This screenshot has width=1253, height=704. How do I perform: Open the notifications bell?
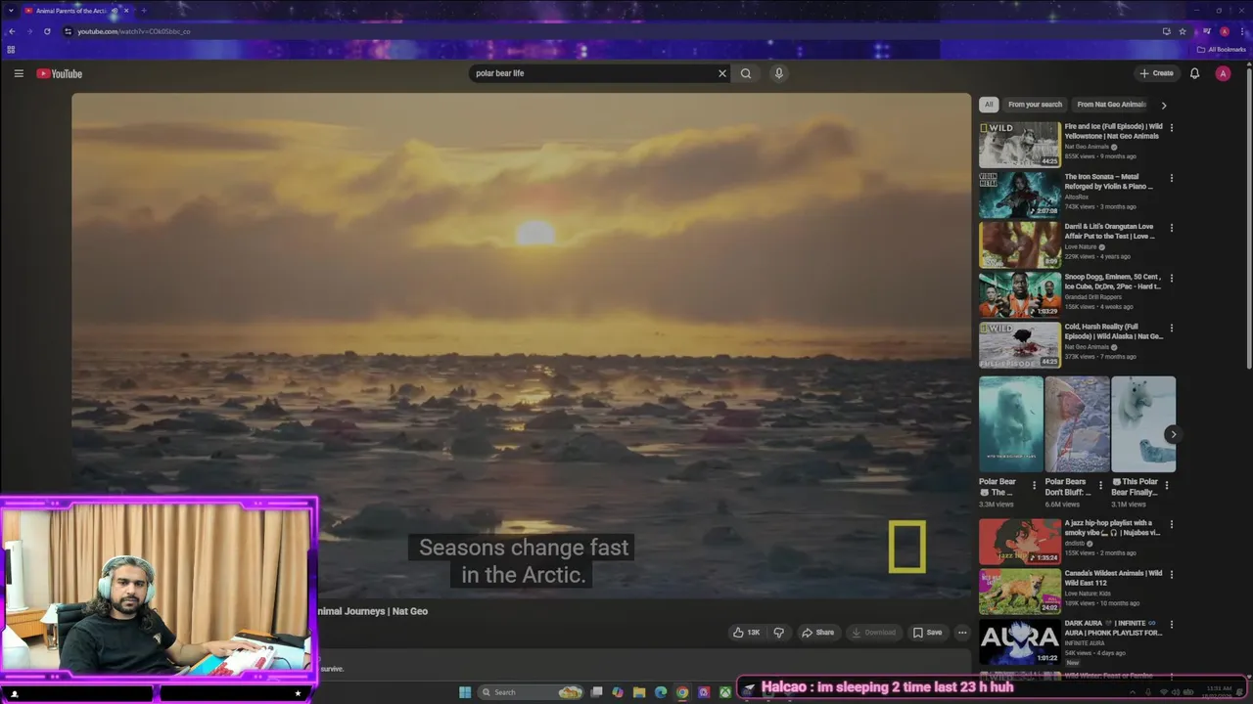(1194, 73)
